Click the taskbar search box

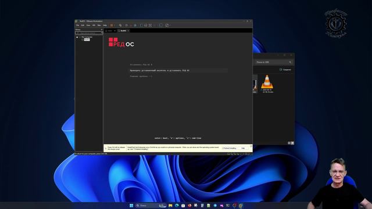[151, 206]
